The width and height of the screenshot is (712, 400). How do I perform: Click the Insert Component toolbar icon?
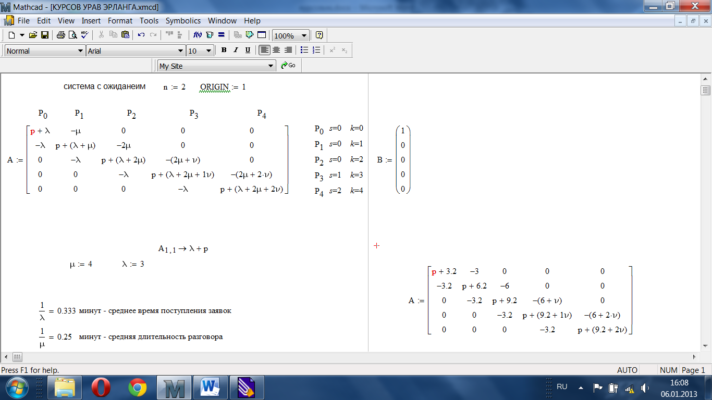[x=250, y=35]
